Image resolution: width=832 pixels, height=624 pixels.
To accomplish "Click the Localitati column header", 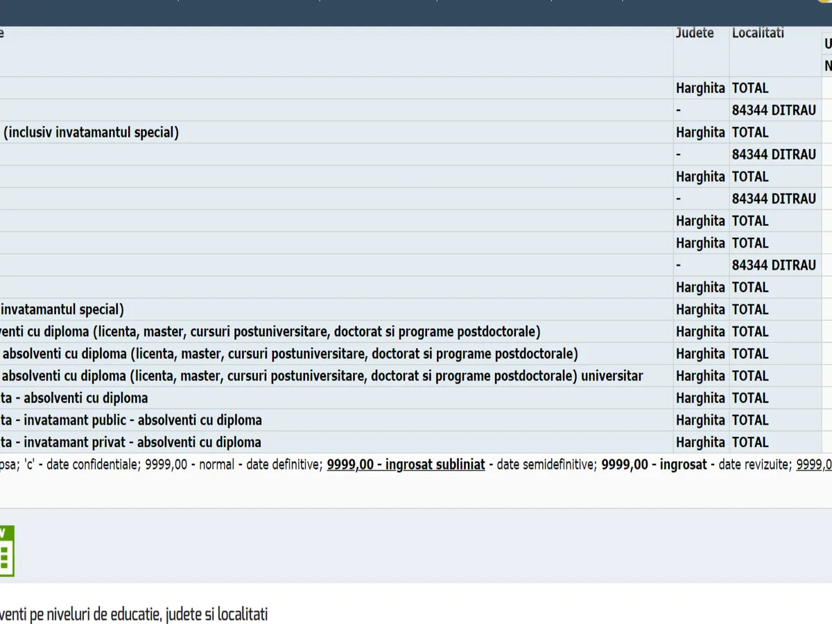I will (x=758, y=33).
